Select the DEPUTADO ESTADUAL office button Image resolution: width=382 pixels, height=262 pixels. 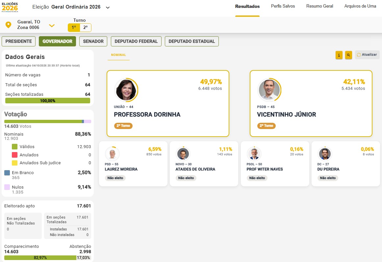[x=192, y=41]
